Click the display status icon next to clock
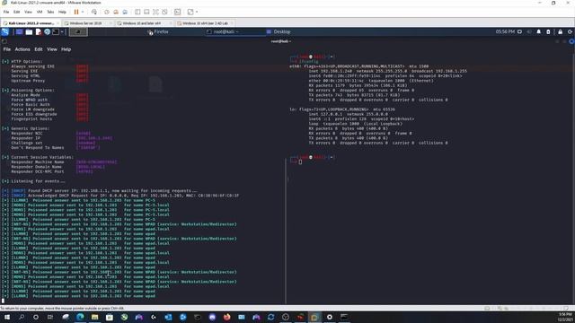This screenshot has width=575, height=323. (x=519, y=32)
